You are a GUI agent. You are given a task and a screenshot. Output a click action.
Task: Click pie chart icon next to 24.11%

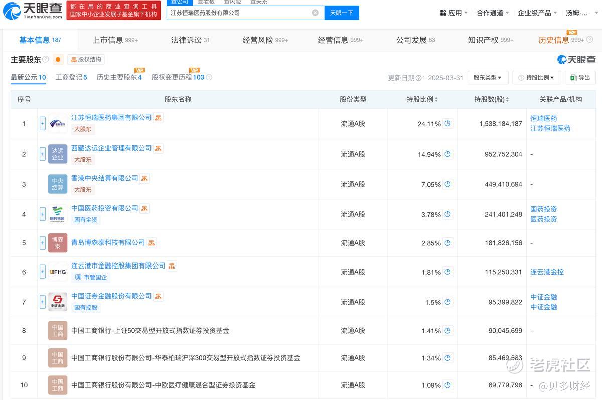coord(448,123)
